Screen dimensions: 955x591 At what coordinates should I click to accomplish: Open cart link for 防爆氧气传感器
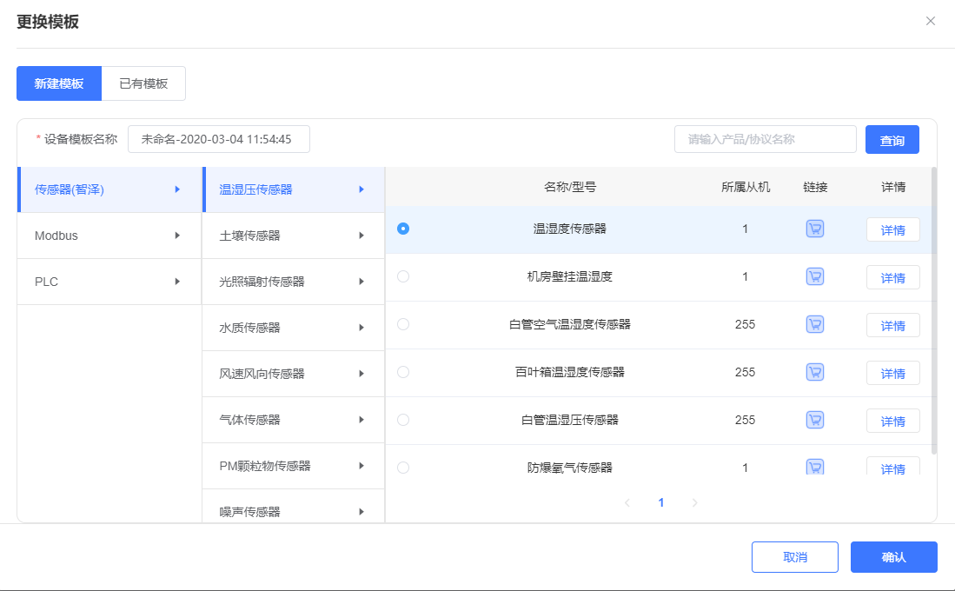tap(815, 467)
